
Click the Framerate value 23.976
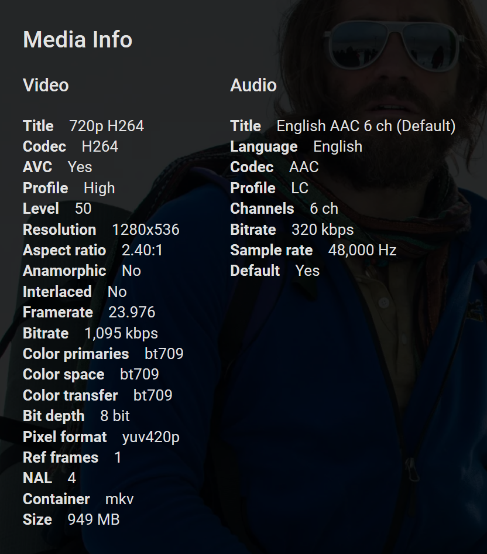pyautogui.click(x=132, y=312)
